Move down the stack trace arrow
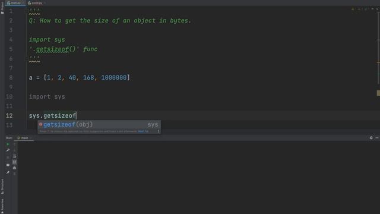 click(14, 150)
